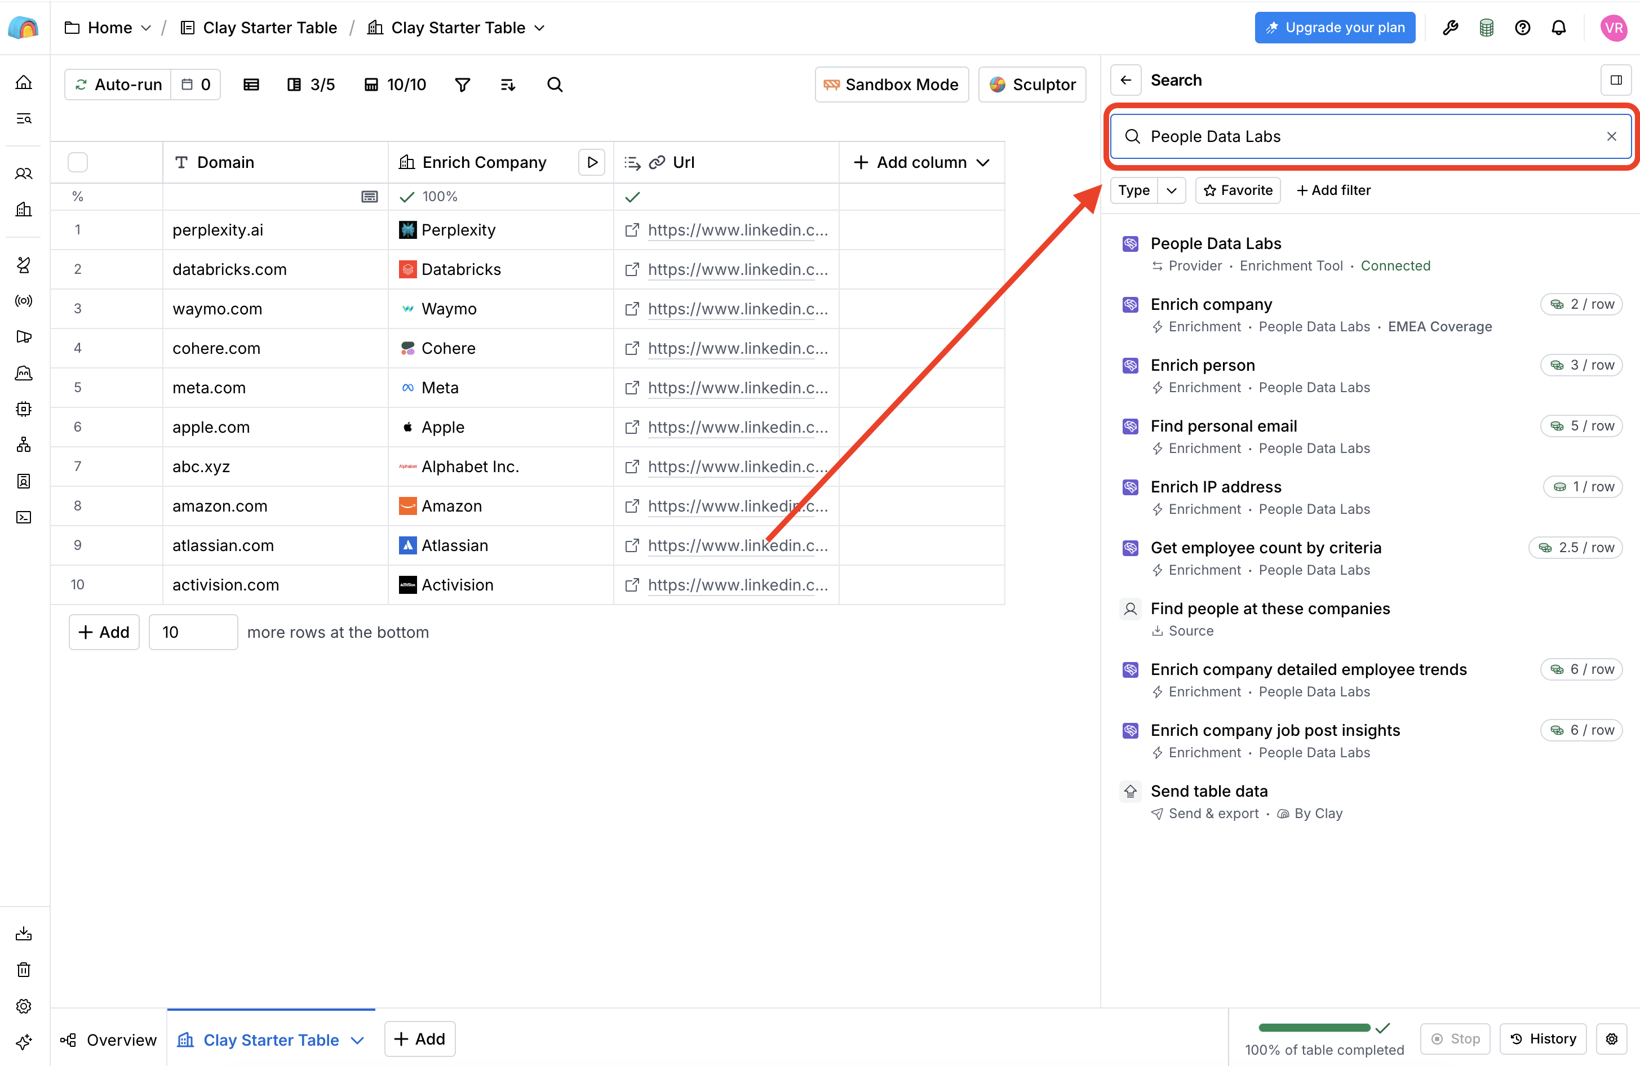Select Enrich company job post insights
Screen dimensions: 1640x1066
click(1370, 741)
